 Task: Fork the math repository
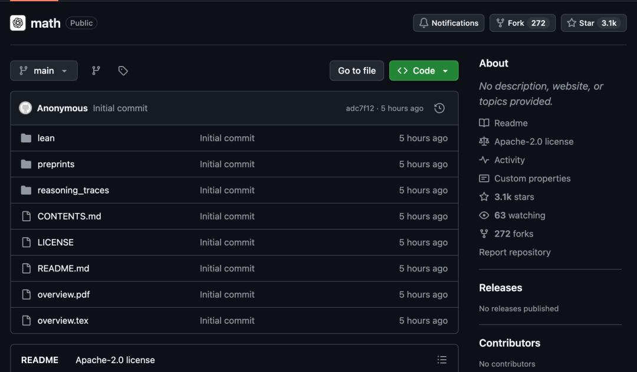pyautogui.click(x=523, y=23)
